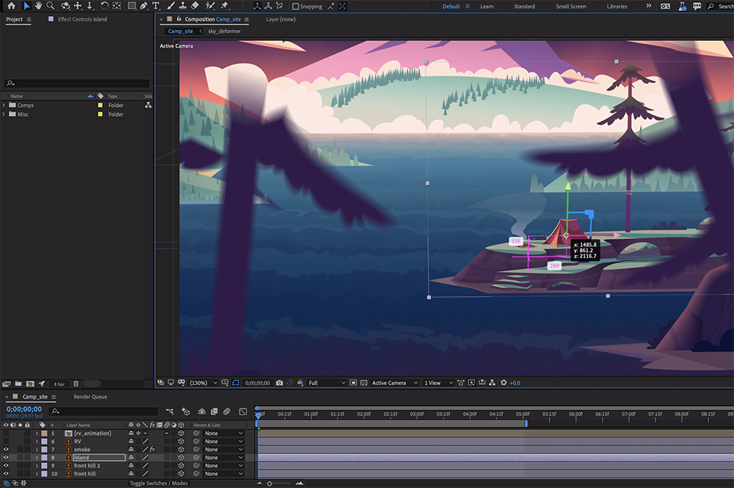The height and width of the screenshot is (488, 734).
Task: Select the Hand tool
Action: click(39, 6)
